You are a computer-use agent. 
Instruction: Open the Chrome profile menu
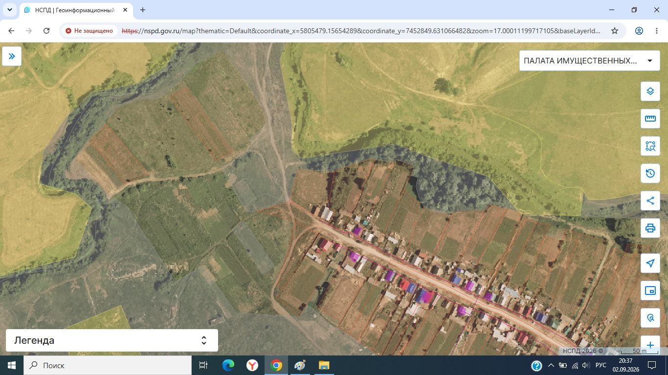point(639,31)
